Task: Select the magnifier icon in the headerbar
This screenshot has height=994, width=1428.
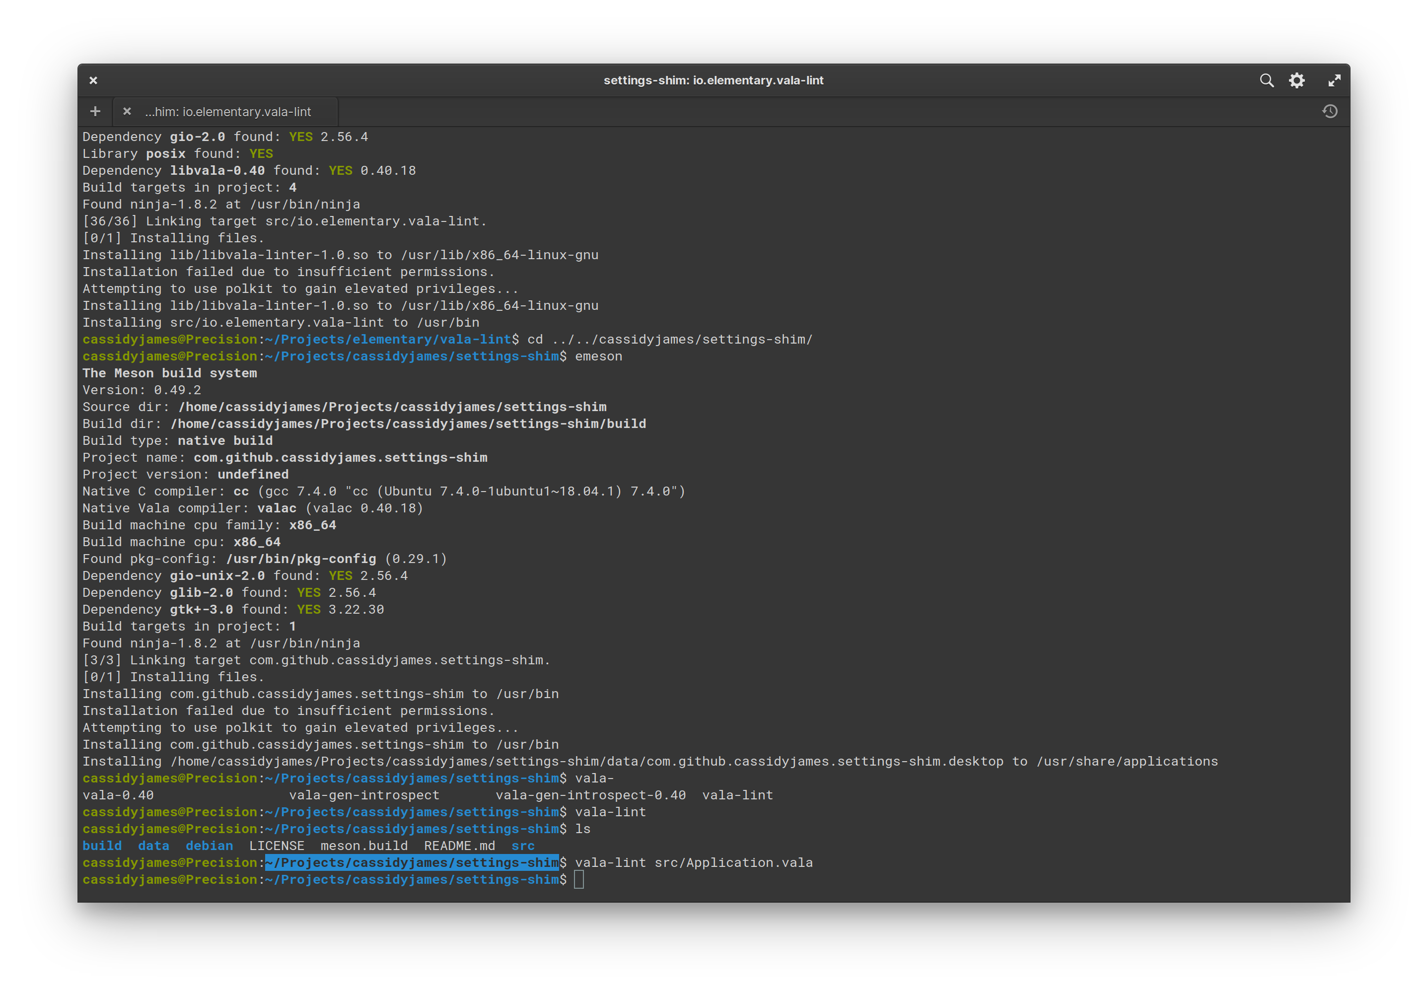Action: [1267, 80]
